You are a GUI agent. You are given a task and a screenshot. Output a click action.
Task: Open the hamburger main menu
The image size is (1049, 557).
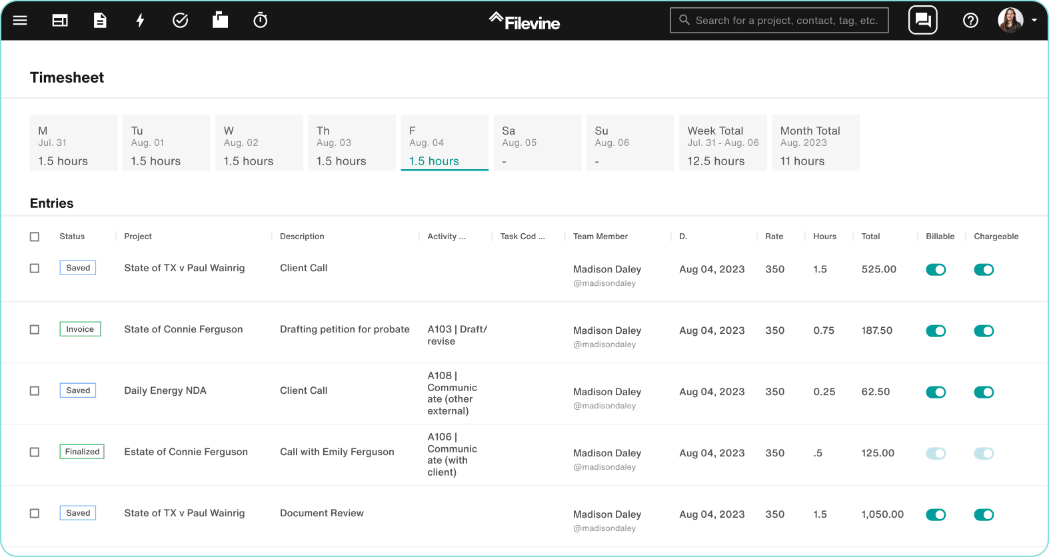click(x=20, y=21)
